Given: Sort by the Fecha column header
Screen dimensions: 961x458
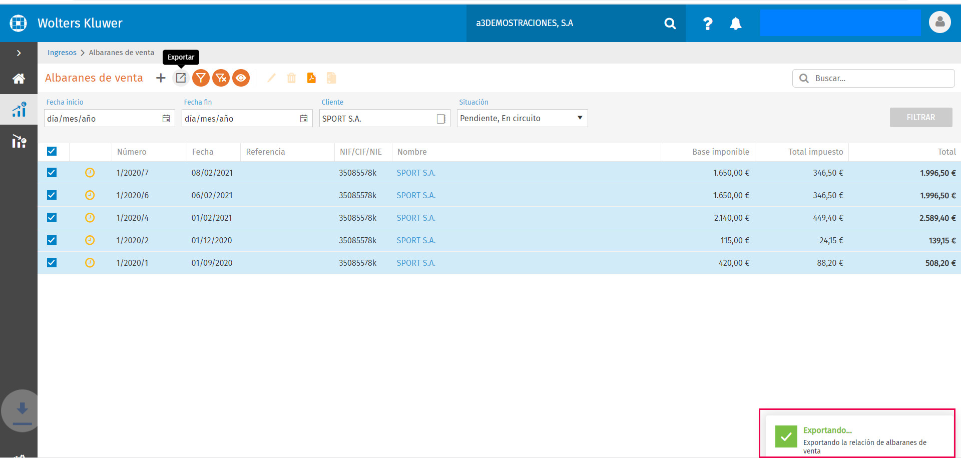Looking at the screenshot, I should click(203, 152).
